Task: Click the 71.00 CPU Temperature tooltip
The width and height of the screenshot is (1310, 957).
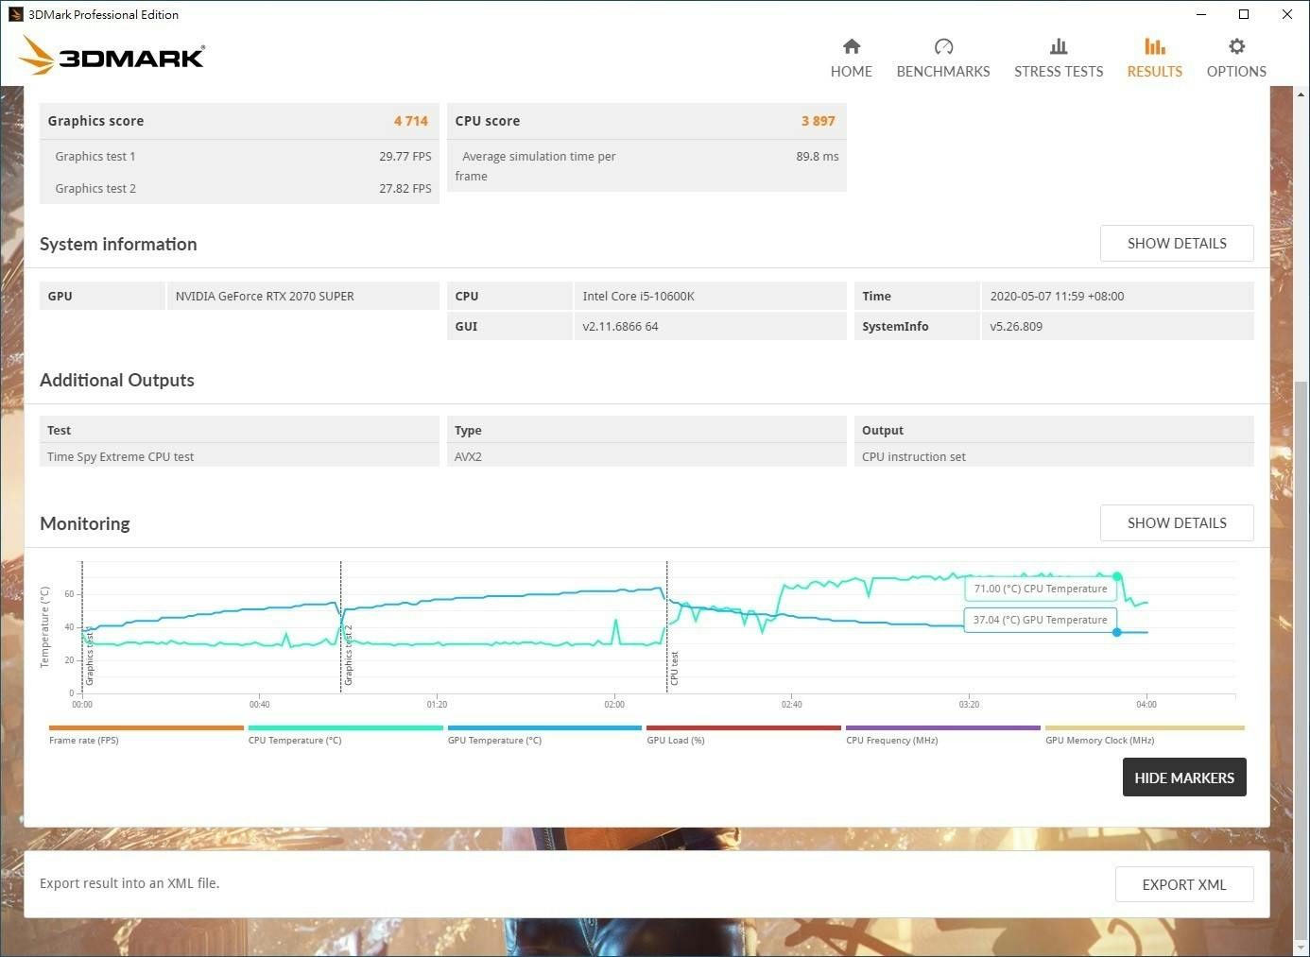Action: 1040,589
